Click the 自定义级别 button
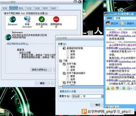 click(x=41, y=70)
